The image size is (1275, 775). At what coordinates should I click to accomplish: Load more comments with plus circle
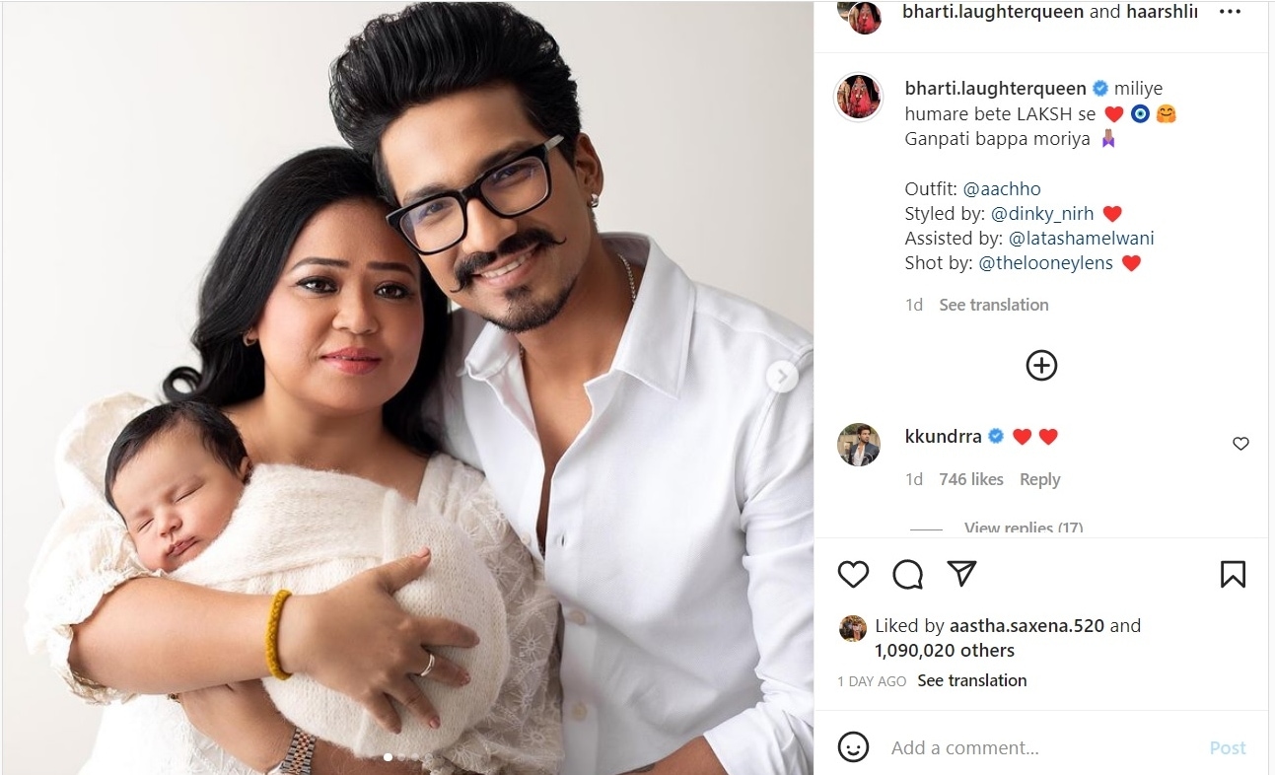1041,366
